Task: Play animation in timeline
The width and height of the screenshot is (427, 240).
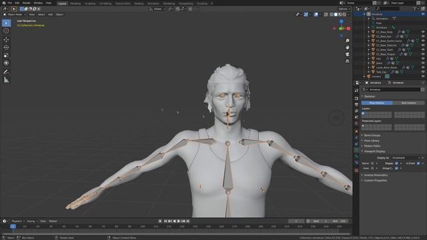Action: point(179,221)
